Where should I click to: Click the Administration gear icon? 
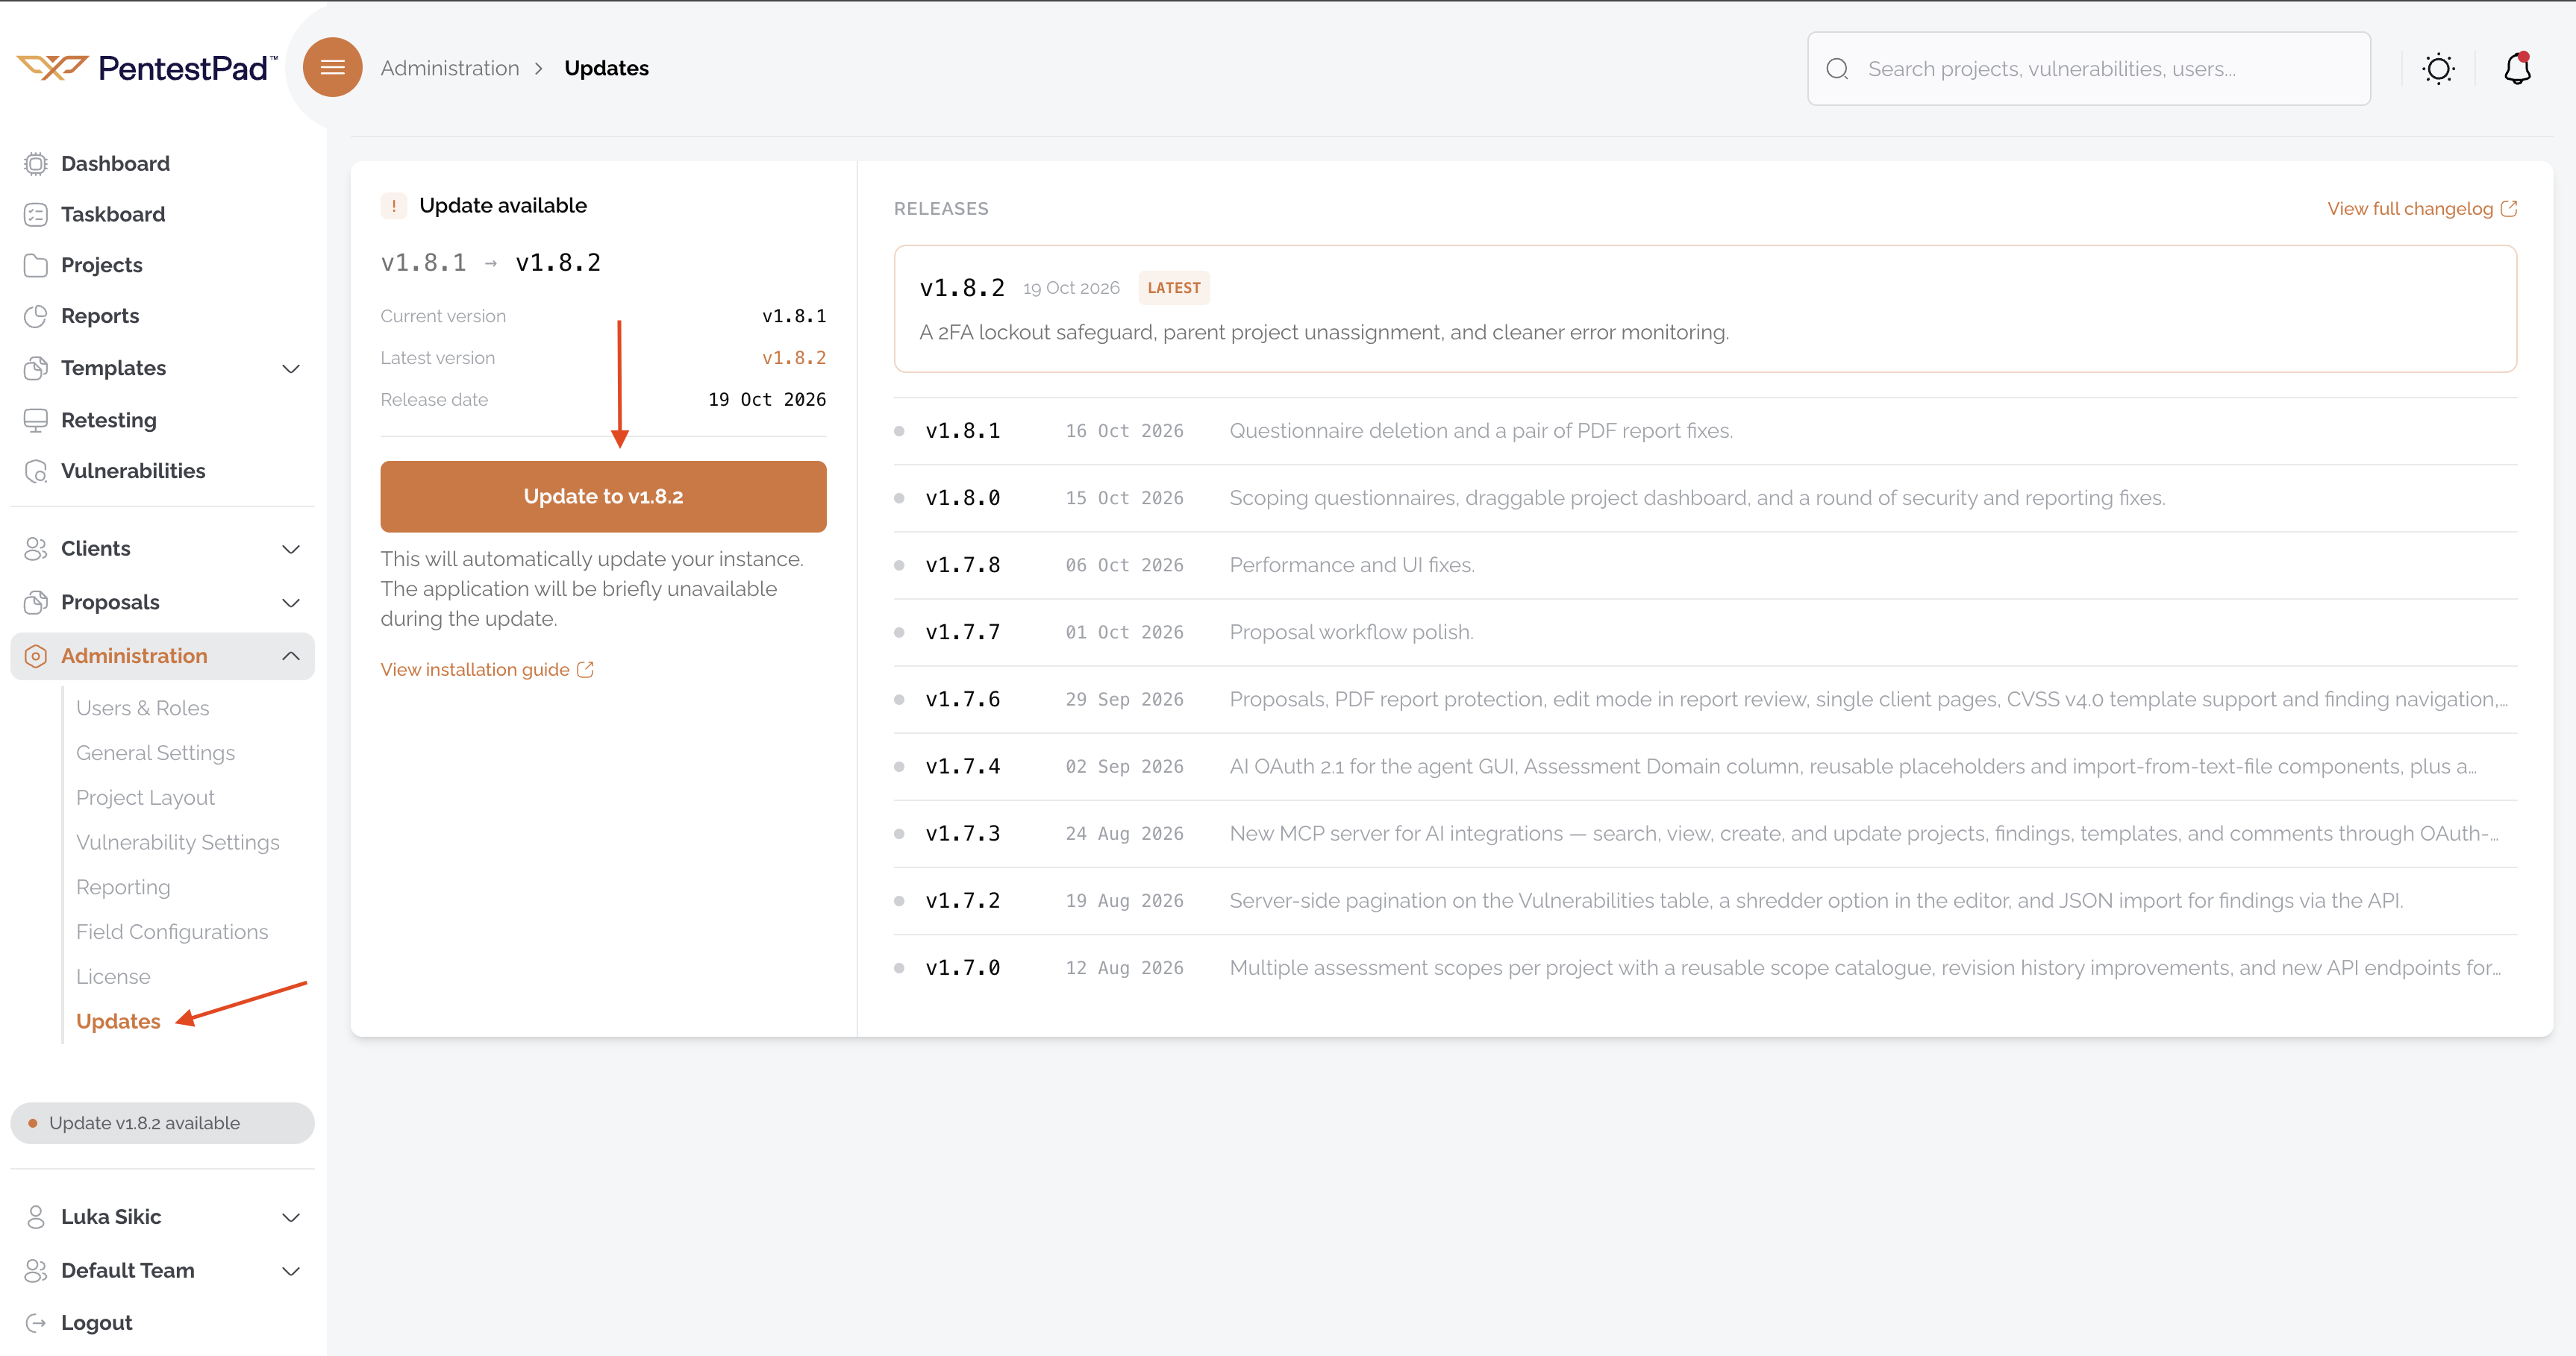click(x=36, y=656)
